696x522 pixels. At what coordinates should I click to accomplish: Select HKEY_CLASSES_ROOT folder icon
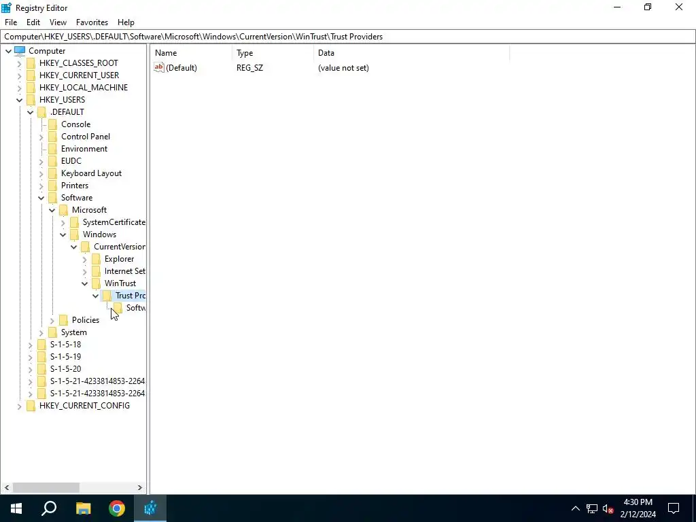(31, 63)
